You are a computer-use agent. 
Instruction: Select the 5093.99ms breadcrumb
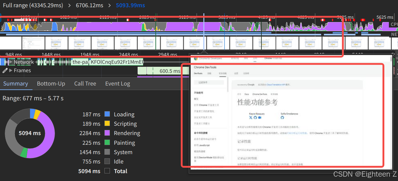130,5
